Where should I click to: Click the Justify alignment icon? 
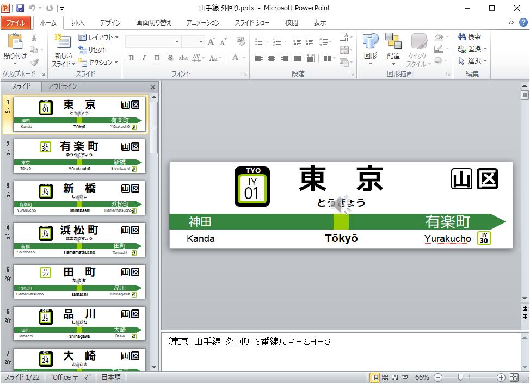(x=298, y=58)
